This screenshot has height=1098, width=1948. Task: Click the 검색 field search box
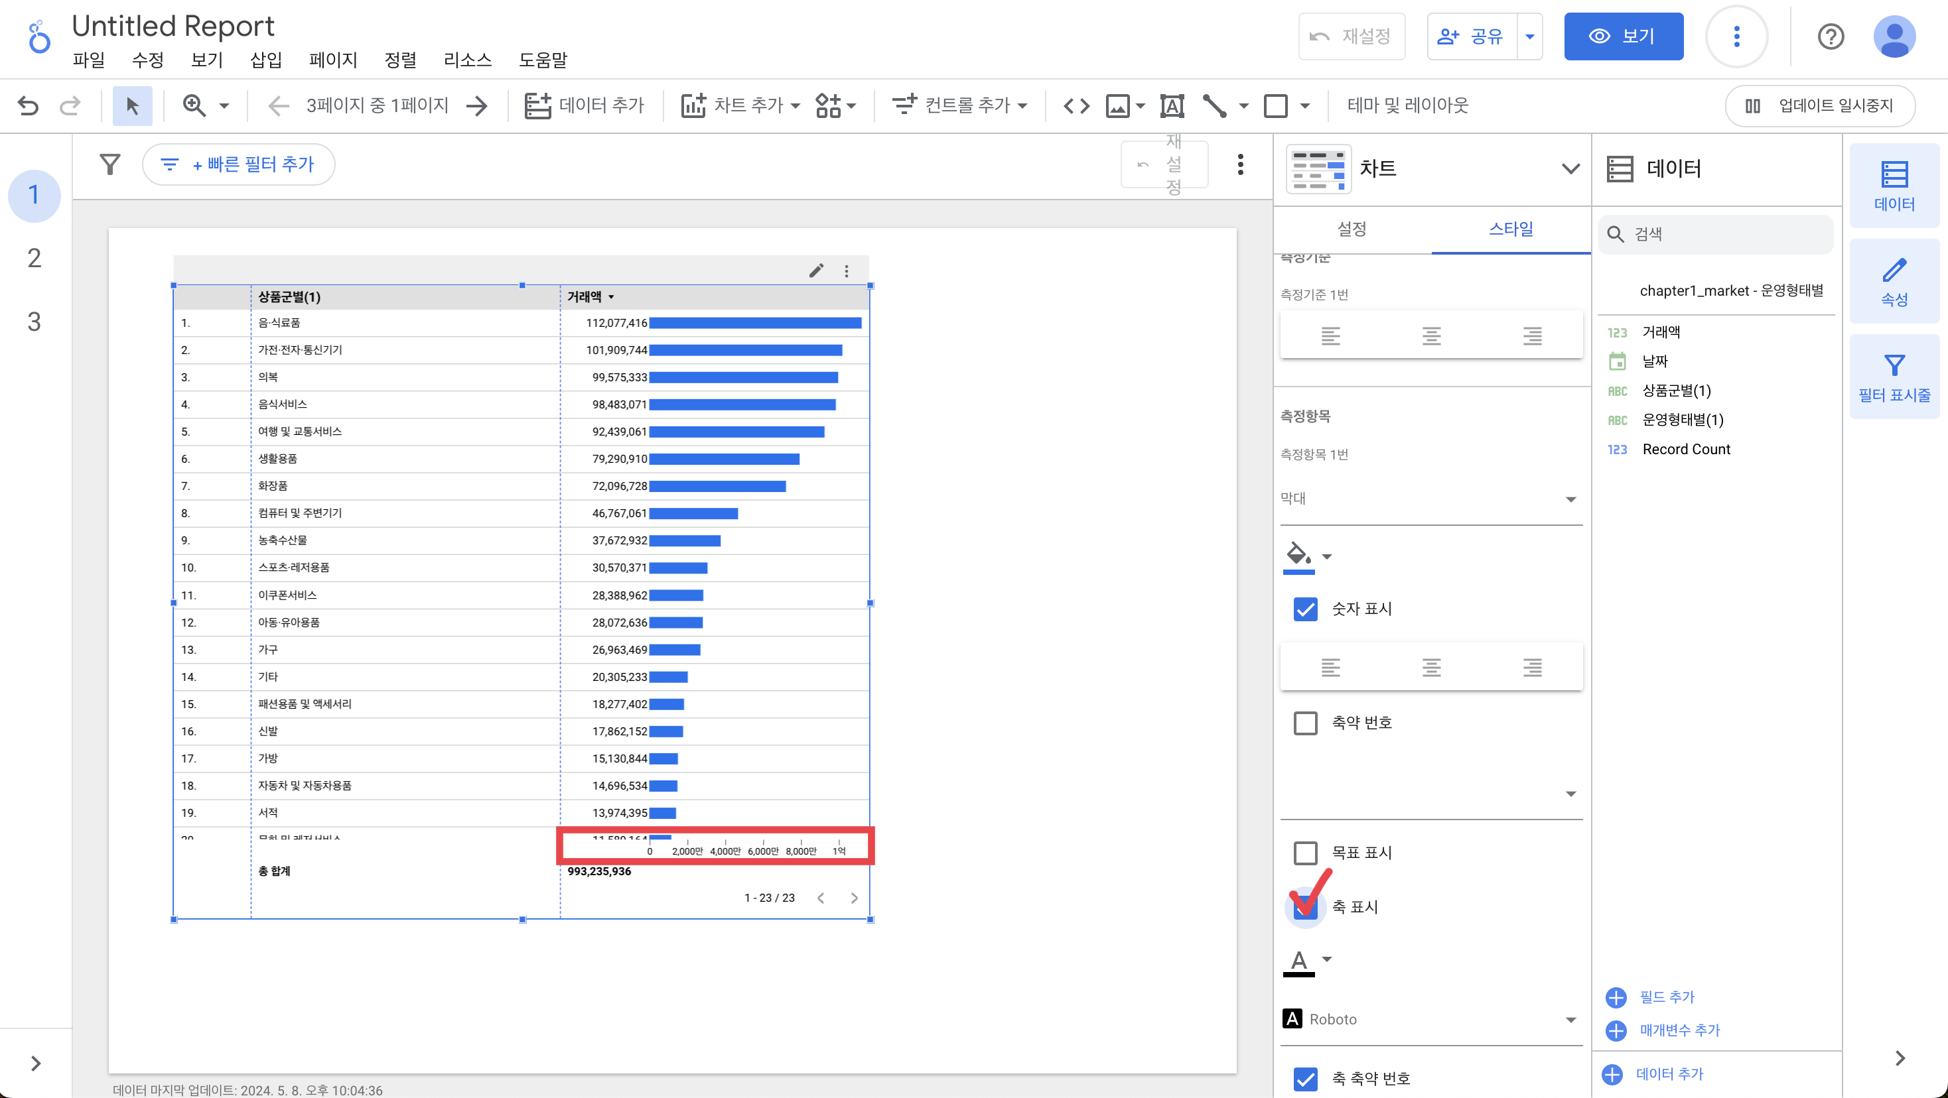pos(1716,234)
